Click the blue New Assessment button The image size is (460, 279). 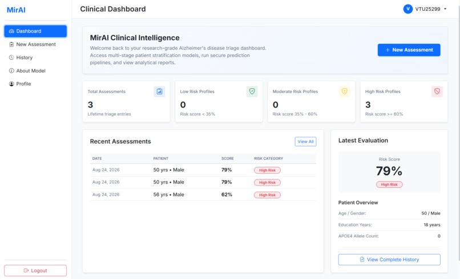click(409, 50)
